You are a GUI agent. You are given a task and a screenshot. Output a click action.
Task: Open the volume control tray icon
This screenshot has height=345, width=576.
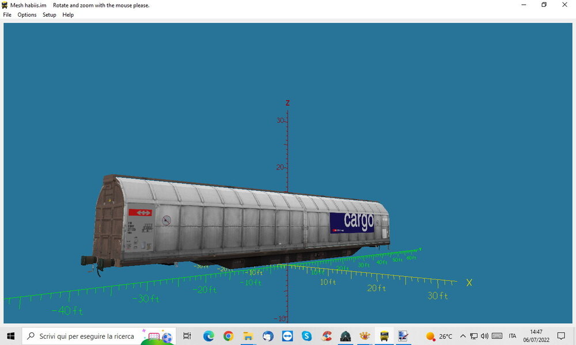[484, 336]
